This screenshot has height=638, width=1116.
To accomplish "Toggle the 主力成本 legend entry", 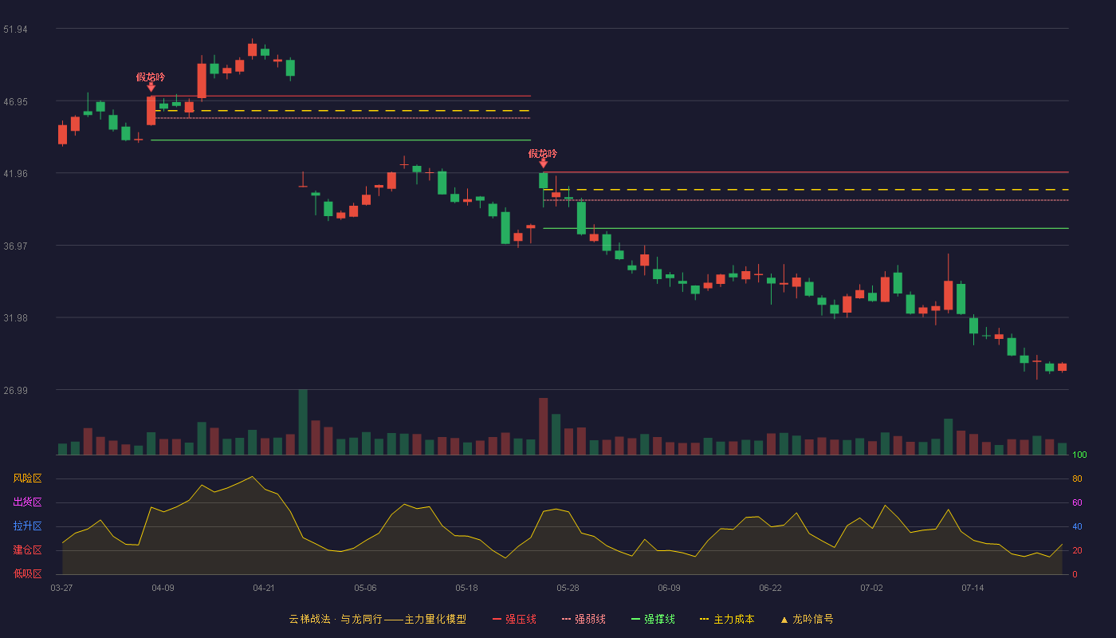I will (727, 619).
